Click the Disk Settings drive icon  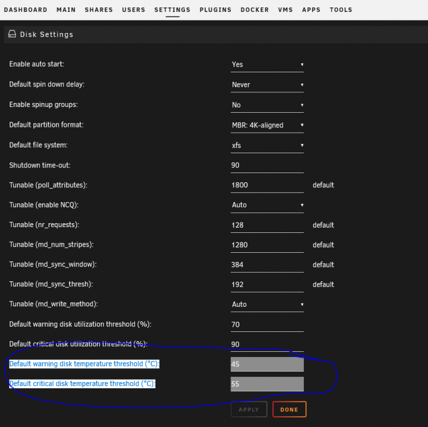12,34
